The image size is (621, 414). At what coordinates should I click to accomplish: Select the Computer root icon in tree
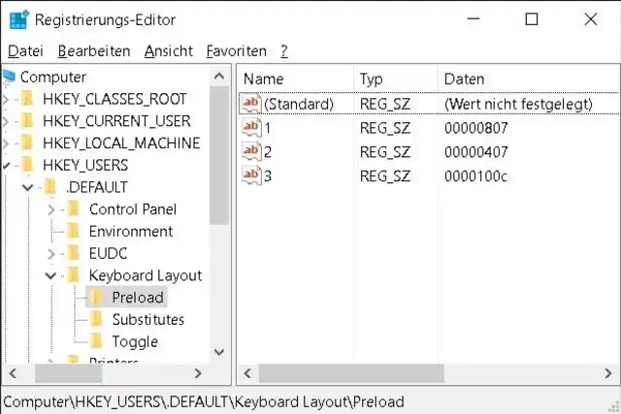tap(9, 77)
